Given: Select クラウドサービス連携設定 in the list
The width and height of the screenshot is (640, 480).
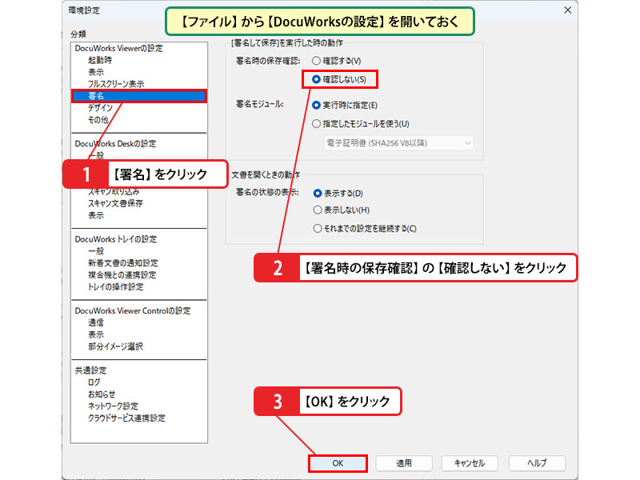Looking at the screenshot, I should [126, 418].
